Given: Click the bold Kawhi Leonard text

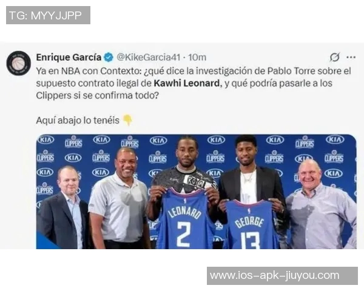Looking at the screenshot, I should [187, 83].
